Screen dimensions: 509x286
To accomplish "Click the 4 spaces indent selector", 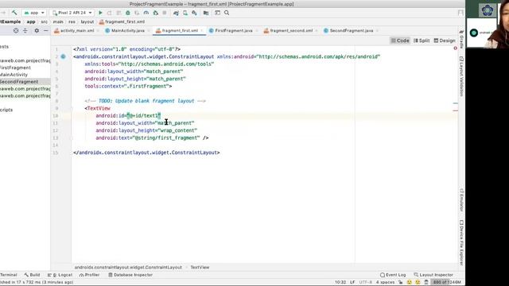I will pos(385,282).
